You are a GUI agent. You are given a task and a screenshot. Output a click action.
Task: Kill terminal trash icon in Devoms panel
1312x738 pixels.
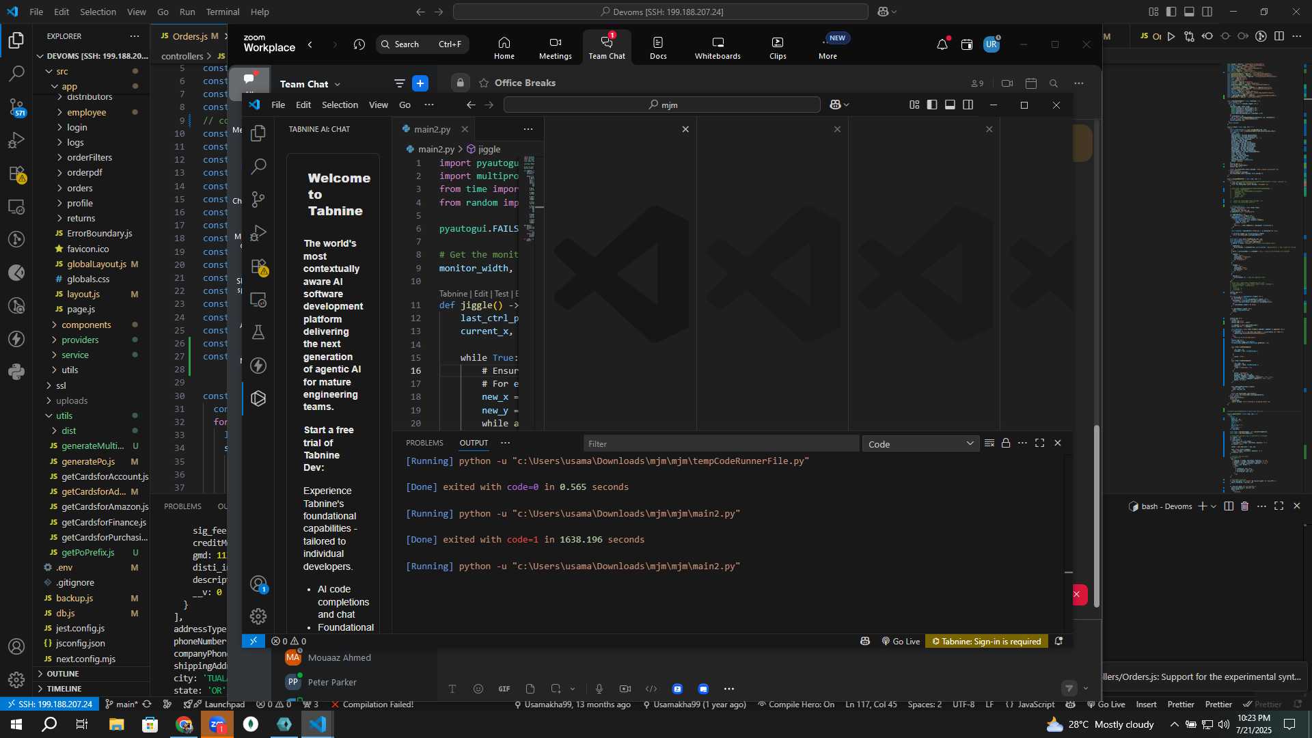[x=1245, y=506]
